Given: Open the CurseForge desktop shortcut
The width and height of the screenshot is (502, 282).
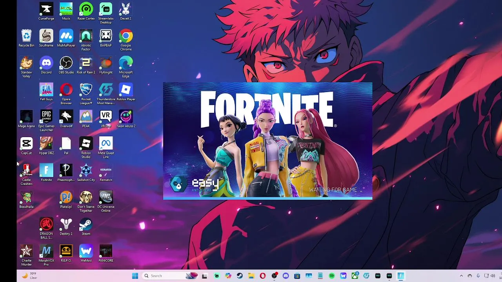Looking at the screenshot, I should tap(46, 11).
